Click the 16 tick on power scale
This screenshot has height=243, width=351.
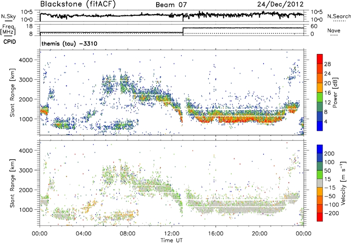[x=327, y=93]
